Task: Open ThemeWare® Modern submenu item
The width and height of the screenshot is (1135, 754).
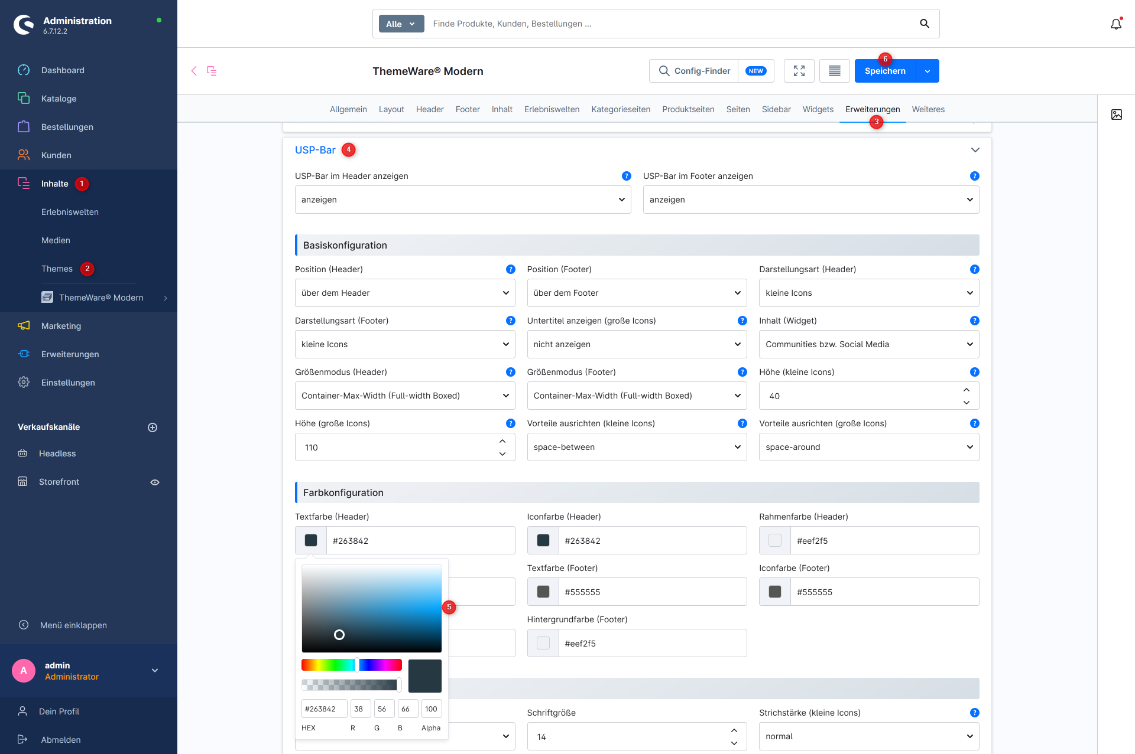Action: (101, 298)
